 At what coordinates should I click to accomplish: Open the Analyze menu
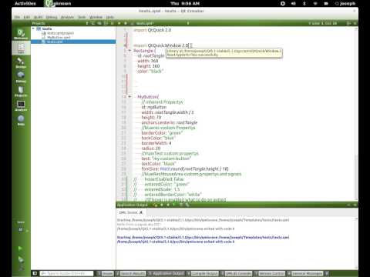[67, 17]
